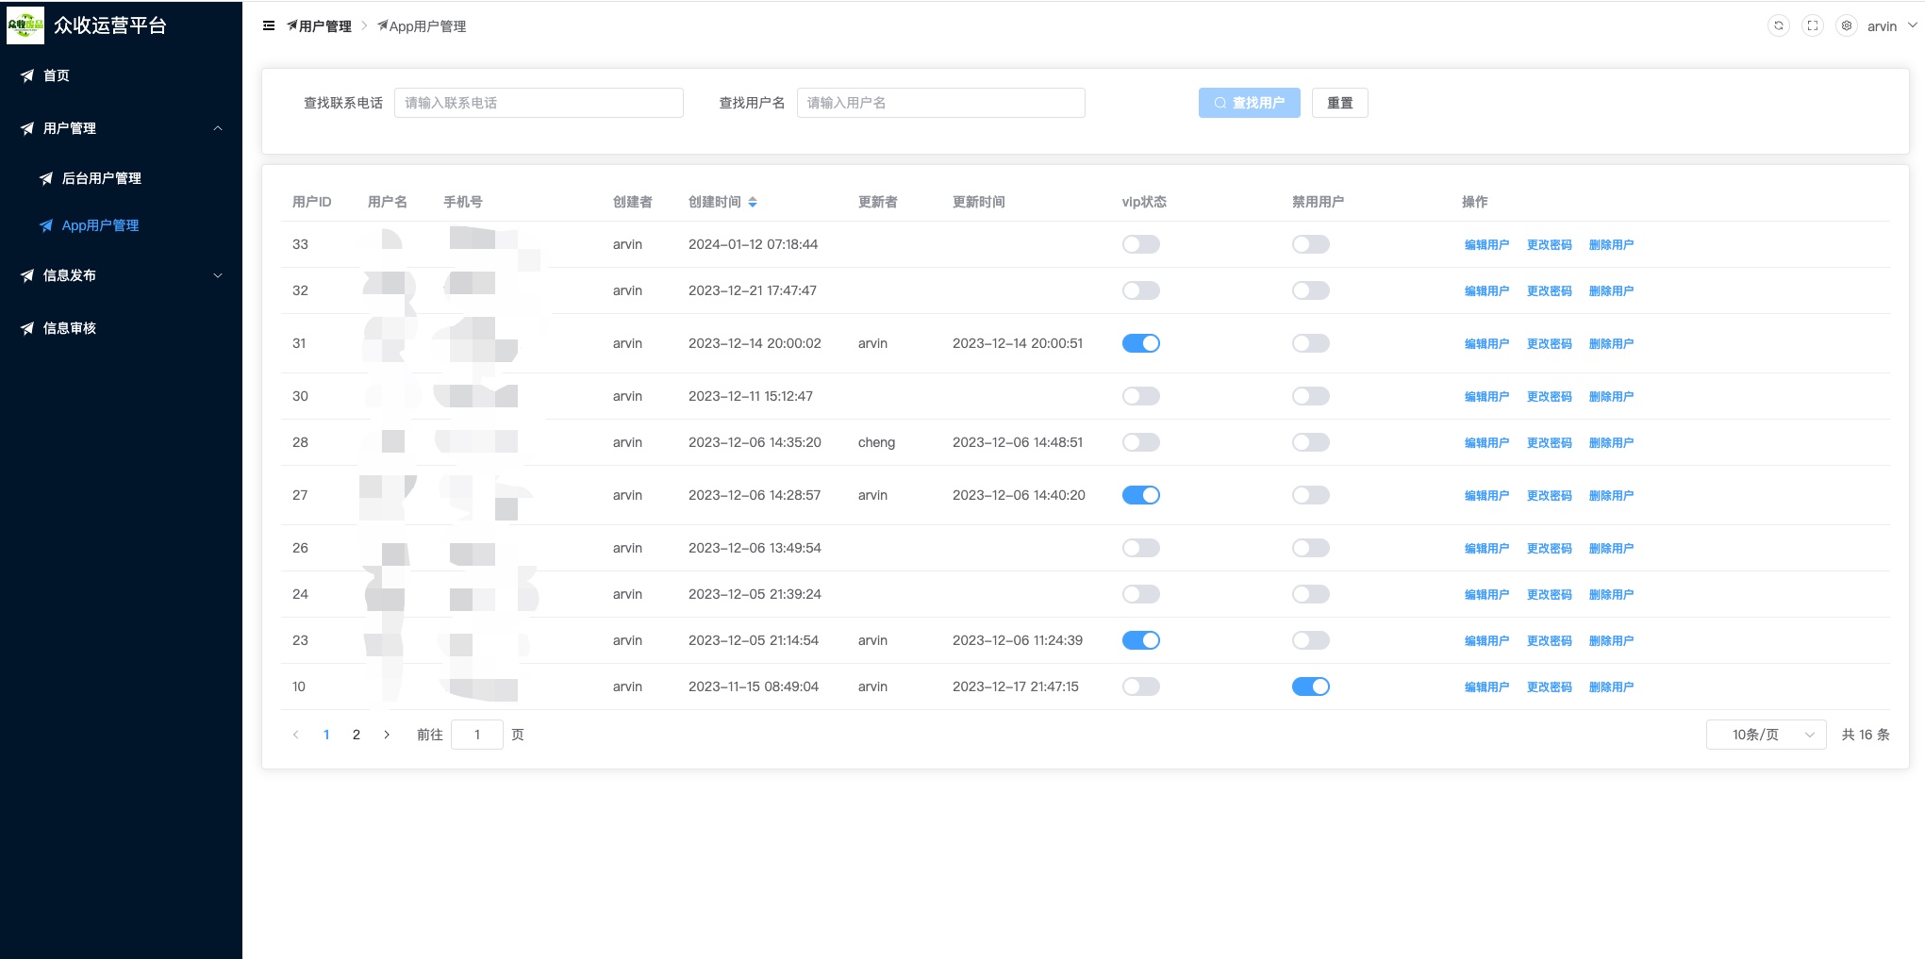Open 后台用户管理 in the sidebar
The width and height of the screenshot is (1925, 959).
pos(121,178)
